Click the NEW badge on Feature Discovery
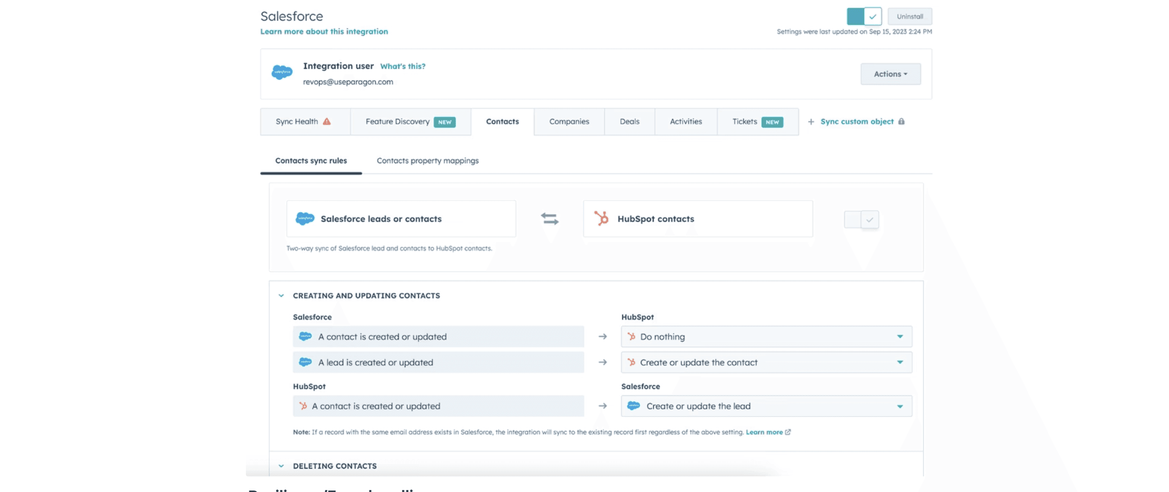The height and width of the screenshot is (492, 1169). pos(444,122)
